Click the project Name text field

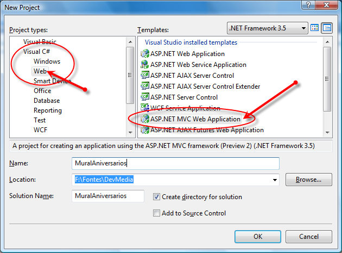175,163
